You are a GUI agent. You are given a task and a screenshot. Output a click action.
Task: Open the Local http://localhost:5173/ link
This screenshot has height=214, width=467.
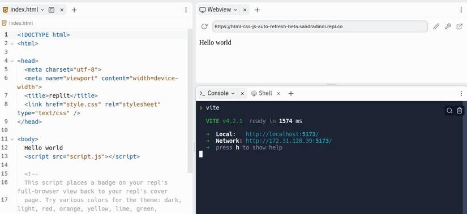(282, 134)
